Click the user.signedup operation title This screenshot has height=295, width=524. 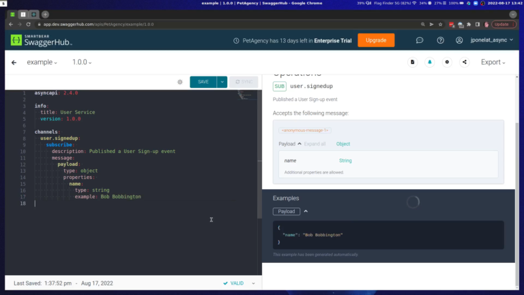(x=311, y=86)
